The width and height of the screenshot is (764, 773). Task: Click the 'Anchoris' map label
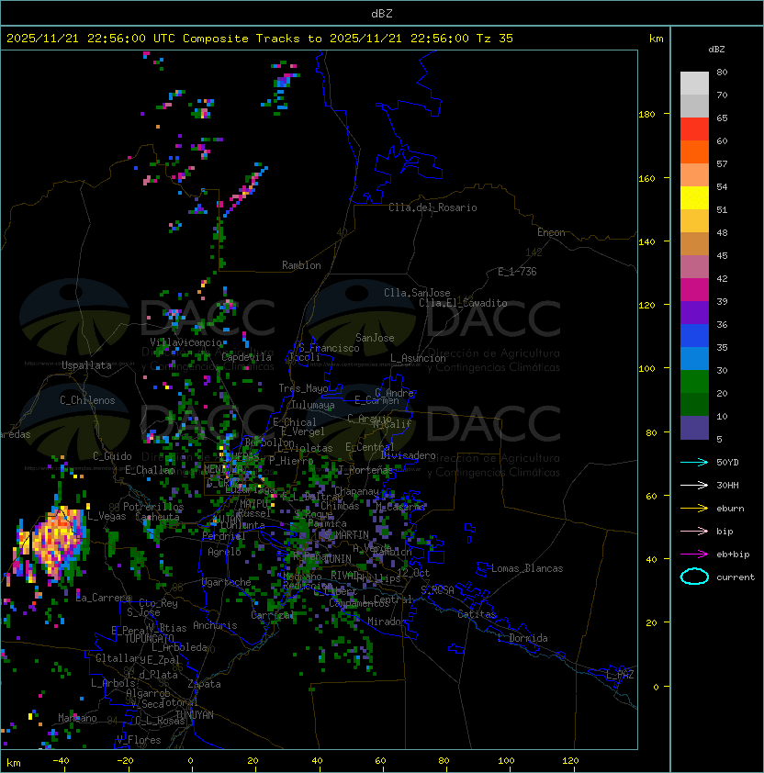(215, 625)
